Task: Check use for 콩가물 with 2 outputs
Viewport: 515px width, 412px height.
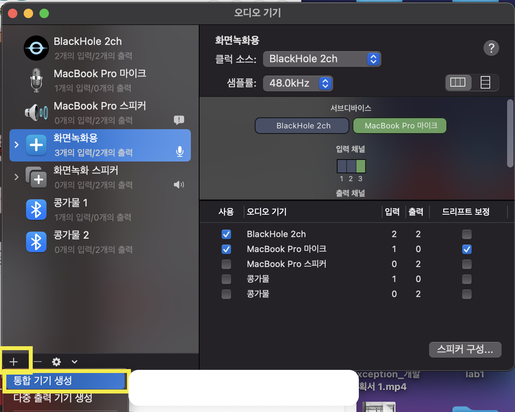Action: (226, 294)
